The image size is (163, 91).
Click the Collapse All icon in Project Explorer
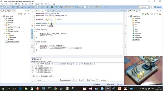tap(19, 14)
